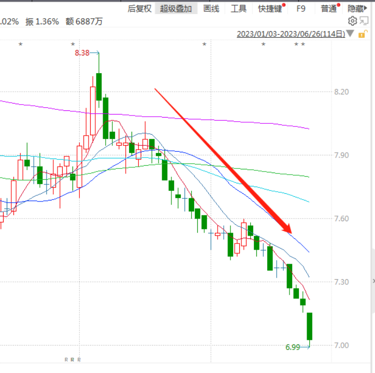Expand the date range dropdown triangle
Screen dimensions: 375x373
pos(350,34)
